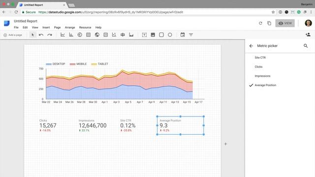Insert a pie chart
The width and height of the screenshot is (315, 177).
tap(80, 35)
